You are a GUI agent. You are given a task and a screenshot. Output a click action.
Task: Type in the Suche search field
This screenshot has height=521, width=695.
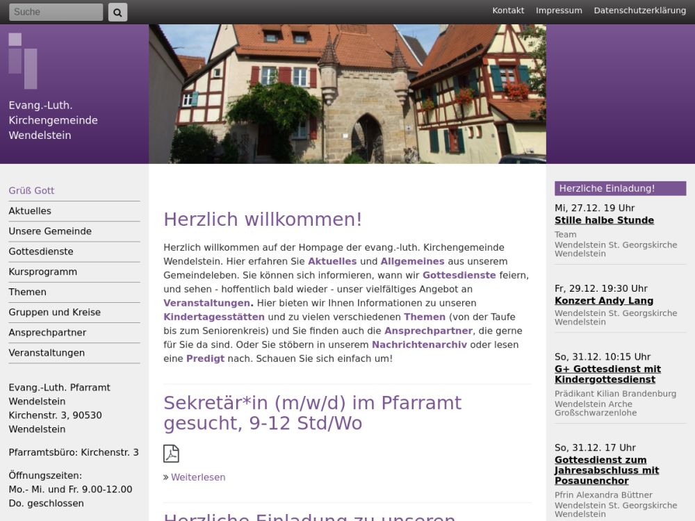point(56,12)
